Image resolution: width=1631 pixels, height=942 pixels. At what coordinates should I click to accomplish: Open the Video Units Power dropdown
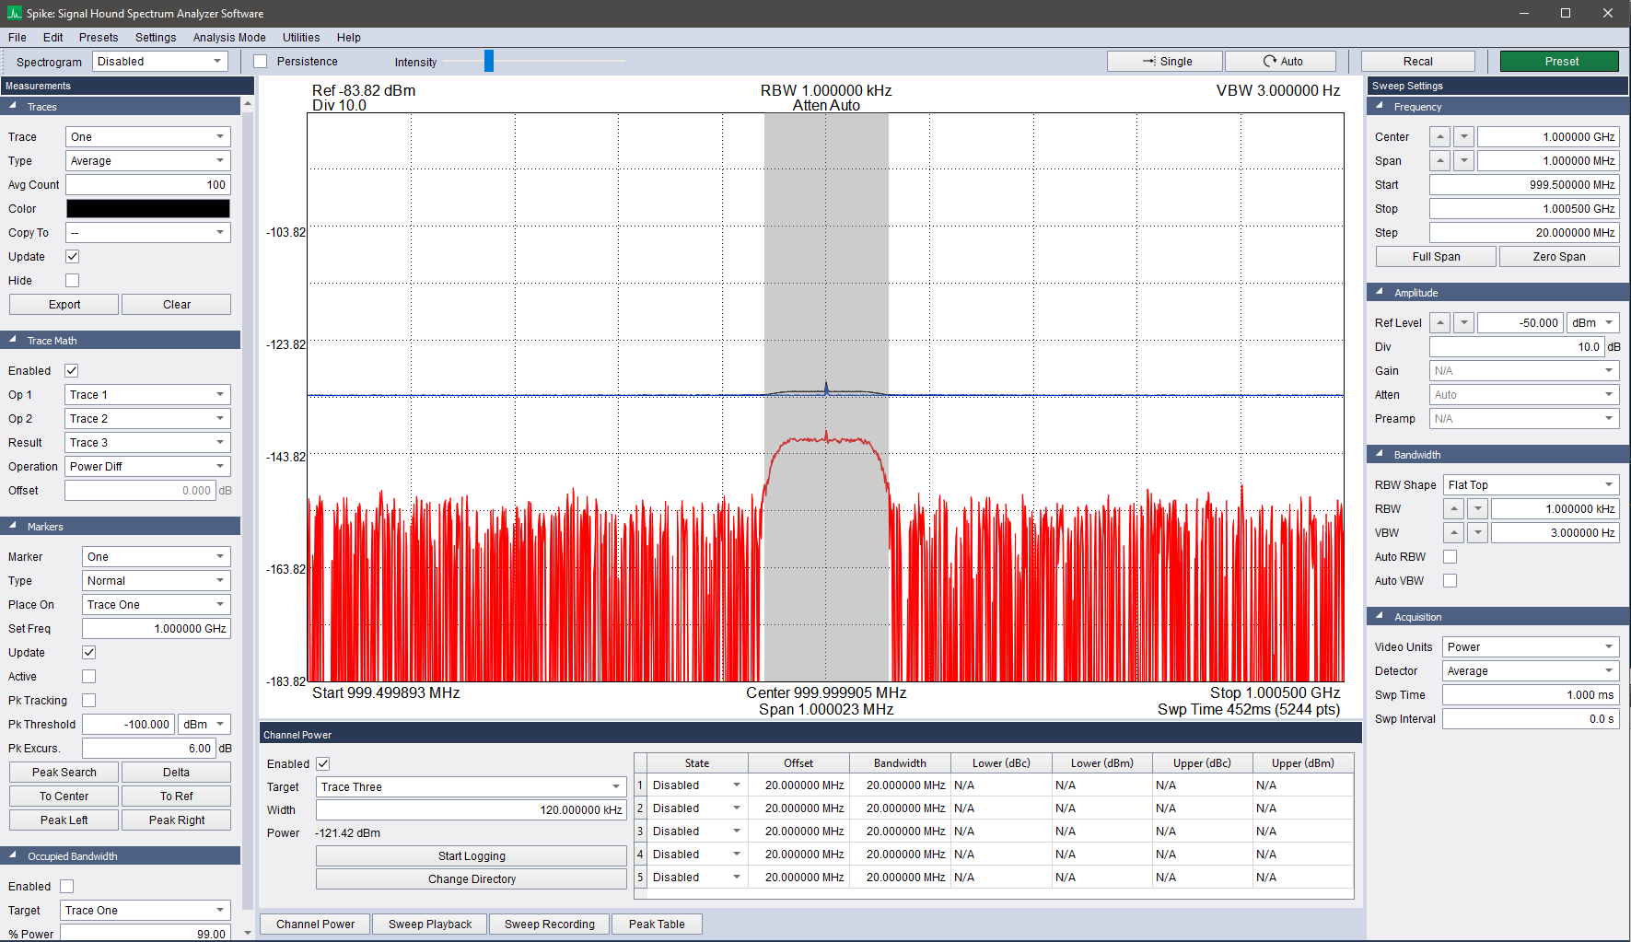pos(1531,647)
